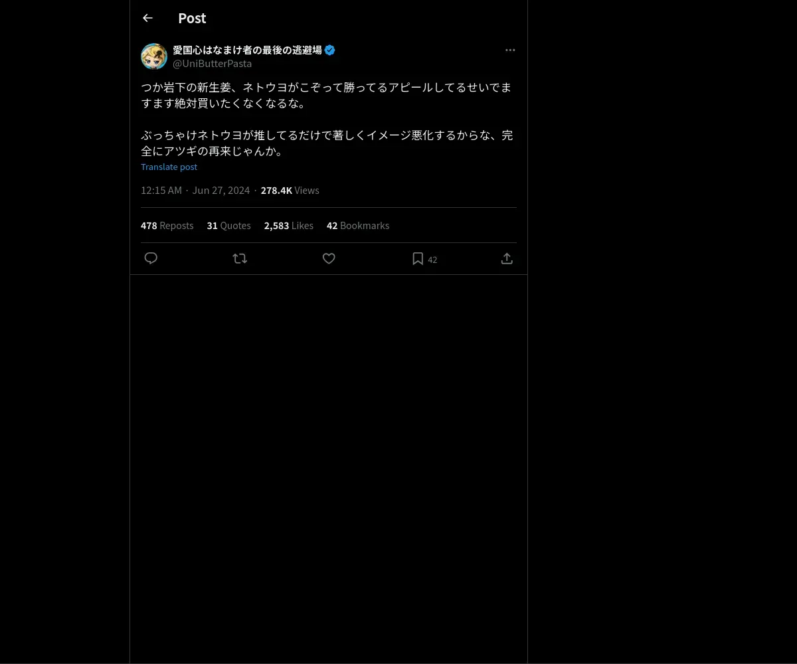This screenshot has height=664, width=797.
Task: Go back using the arrow icon
Action: pyautogui.click(x=147, y=18)
